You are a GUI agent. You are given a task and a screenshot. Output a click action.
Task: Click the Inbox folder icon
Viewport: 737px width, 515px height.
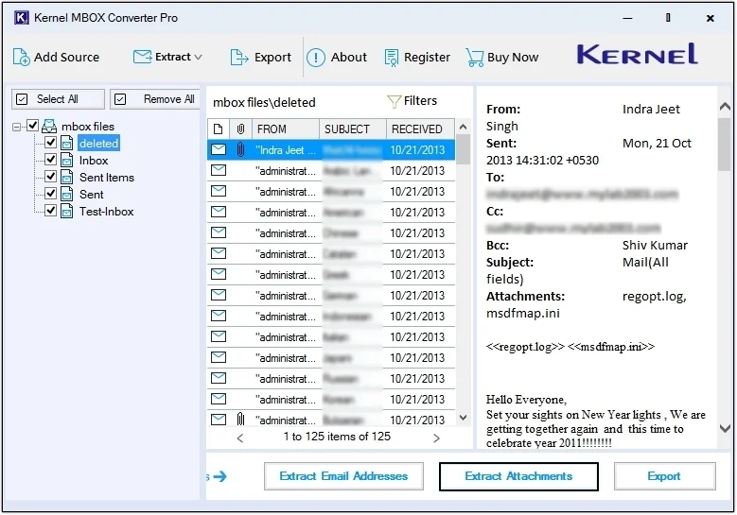(x=67, y=160)
